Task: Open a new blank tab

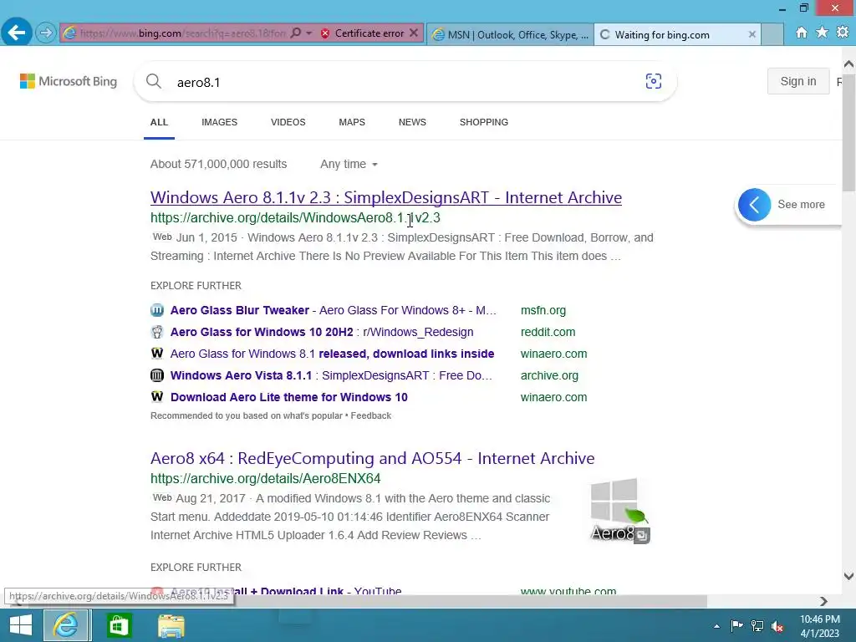Action: click(772, 34)
